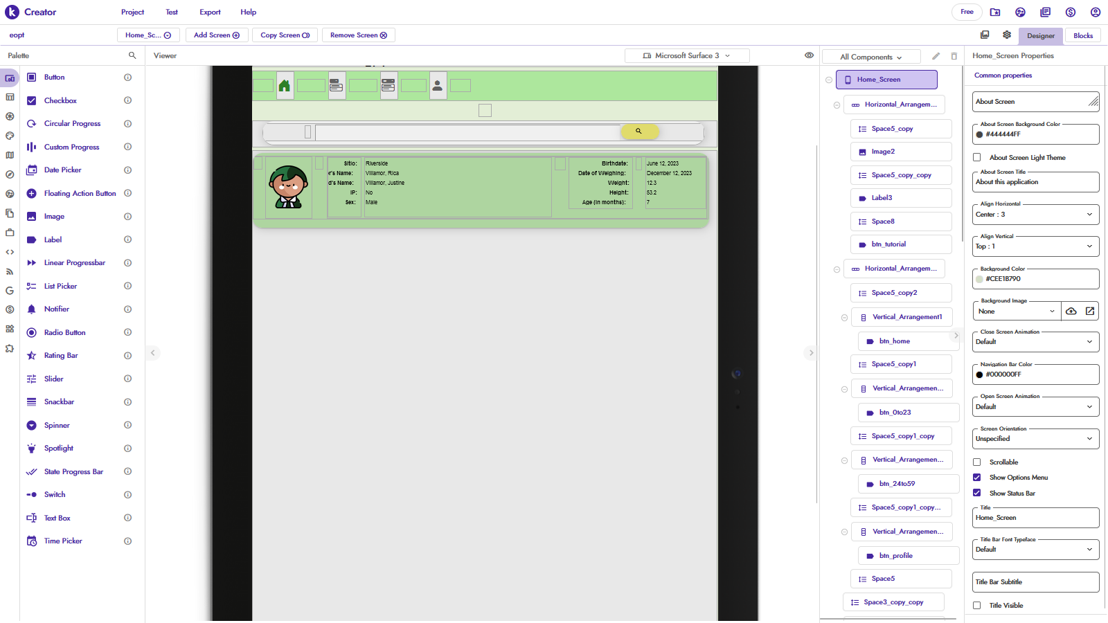Open the documents library icon in the top bar
Image resolution: width=1108 pixels, height=623 pixels.
click(x=1046, y=12)
